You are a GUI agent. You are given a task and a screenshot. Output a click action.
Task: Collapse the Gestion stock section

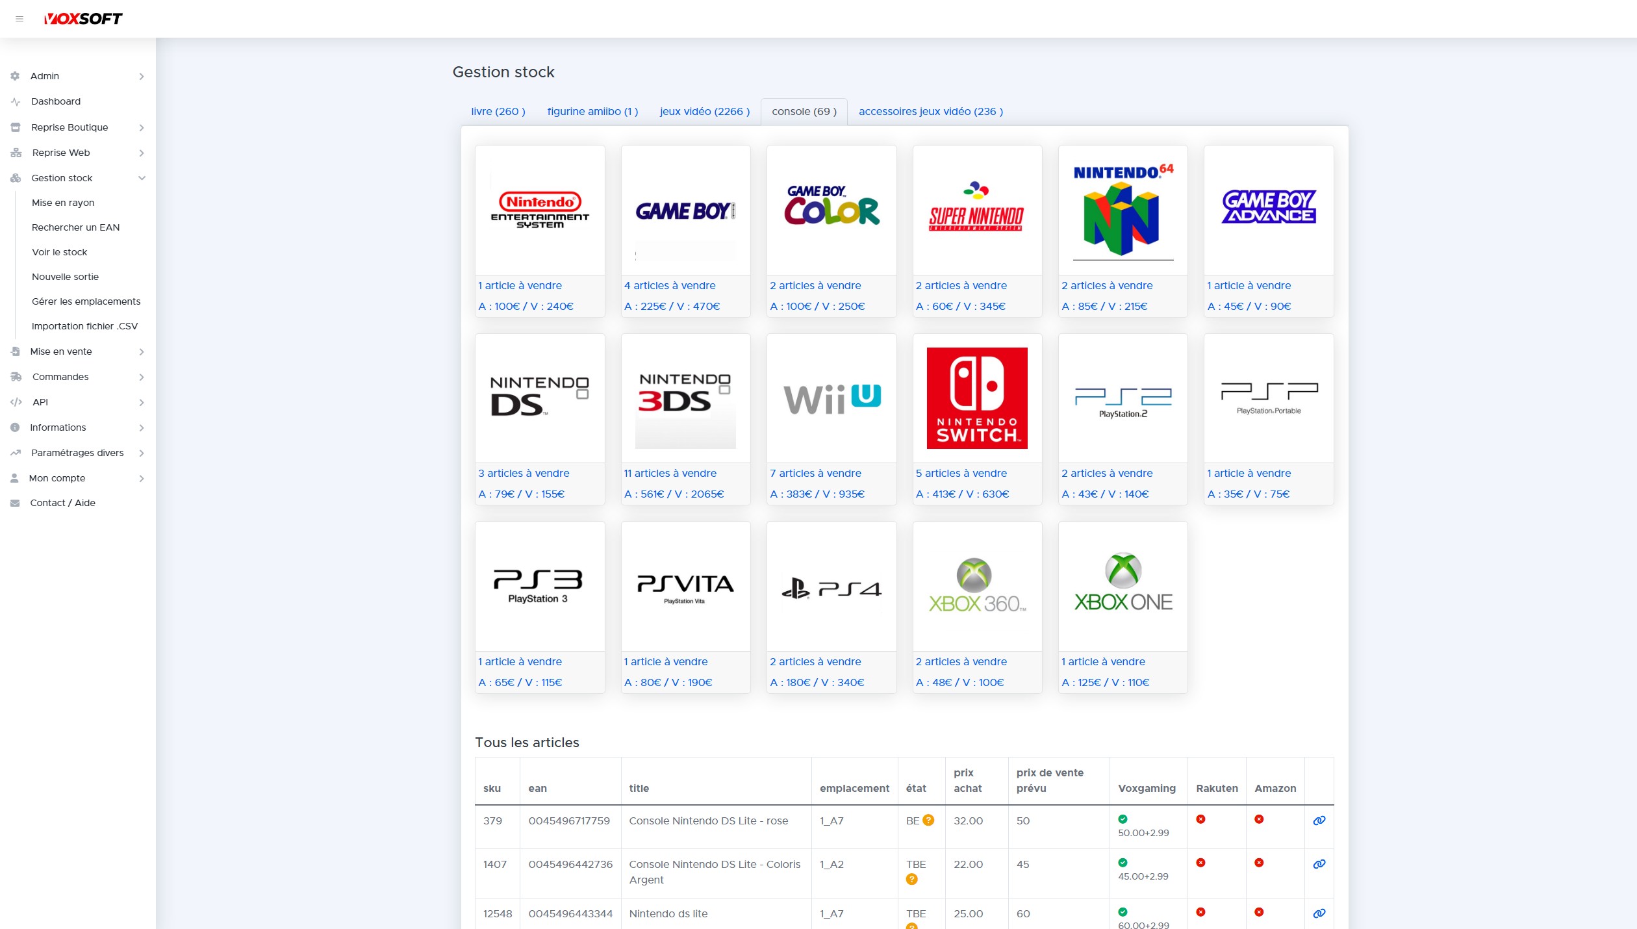click(x=142, y=178)
